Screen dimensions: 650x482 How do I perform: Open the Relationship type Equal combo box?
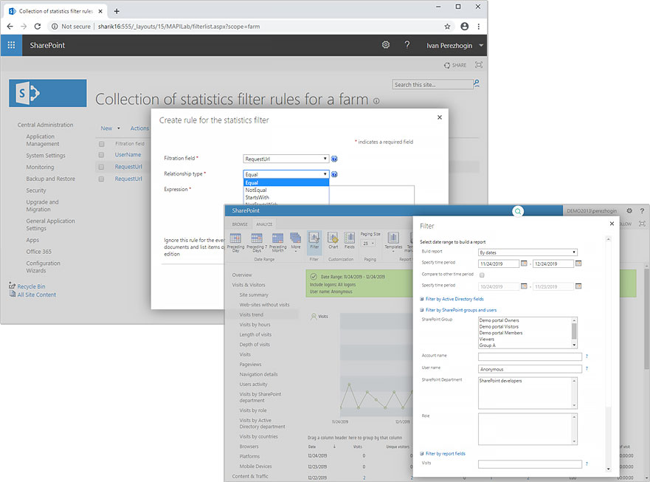(x=286, y=174)
